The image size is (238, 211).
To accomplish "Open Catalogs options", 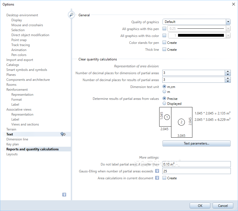I will point(13,65).
